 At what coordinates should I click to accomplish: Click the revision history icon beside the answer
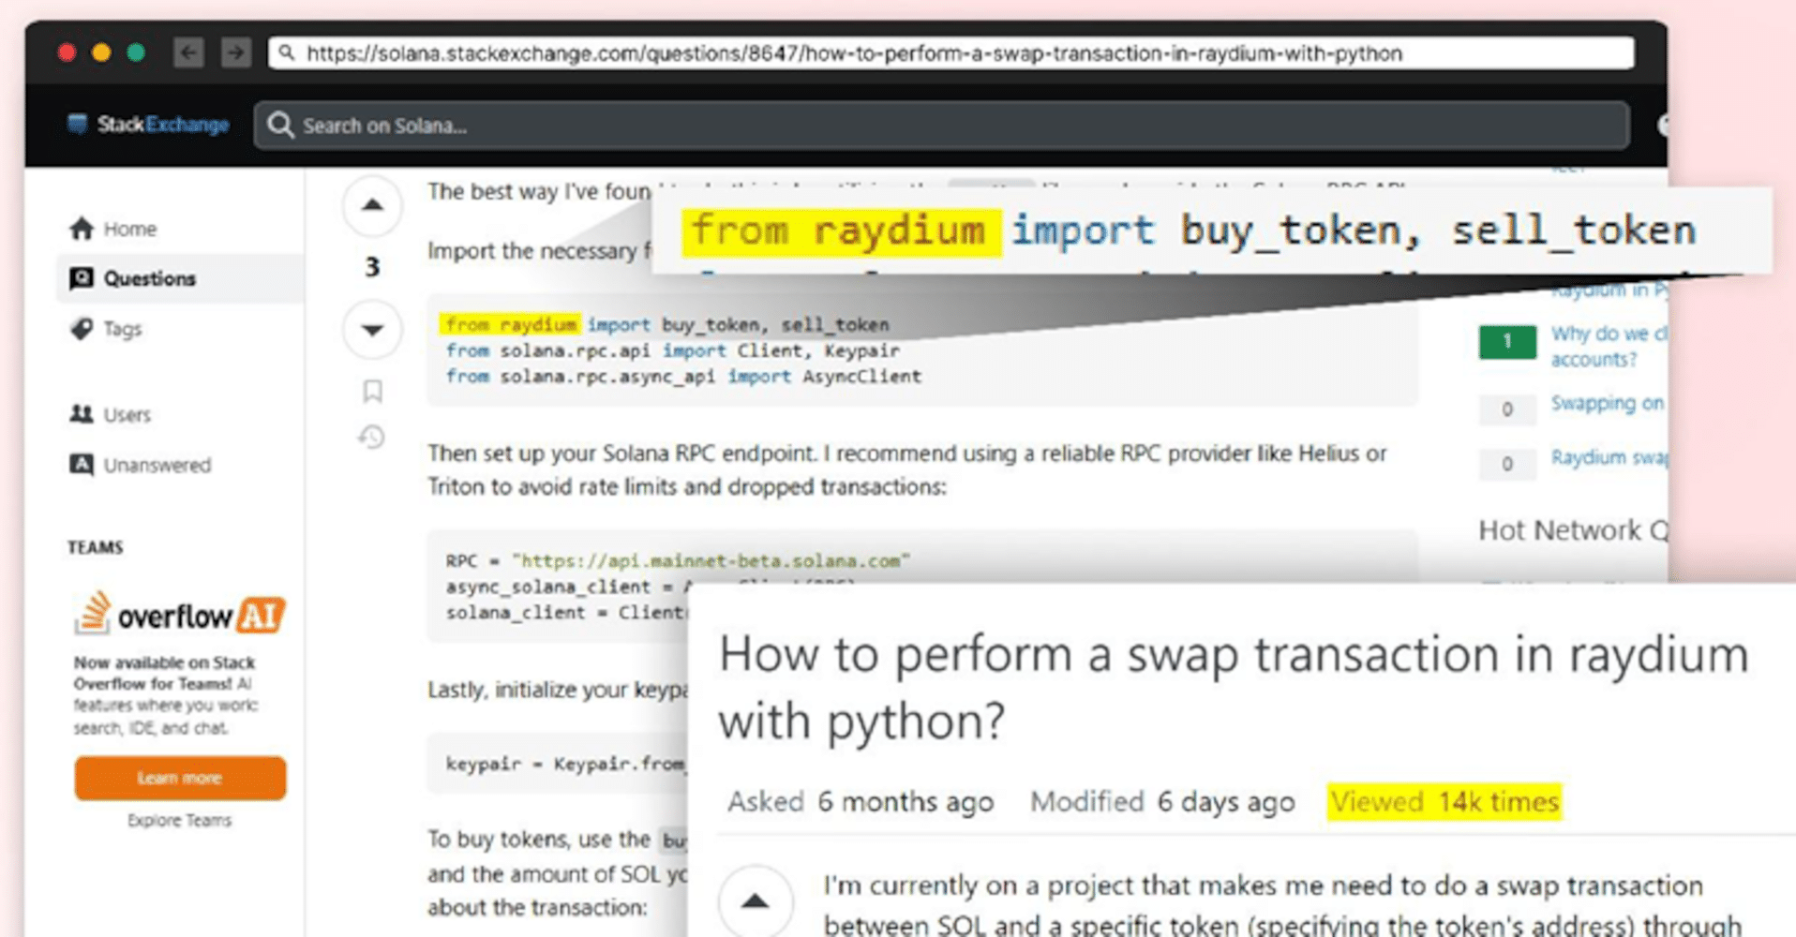click(372, 438)
